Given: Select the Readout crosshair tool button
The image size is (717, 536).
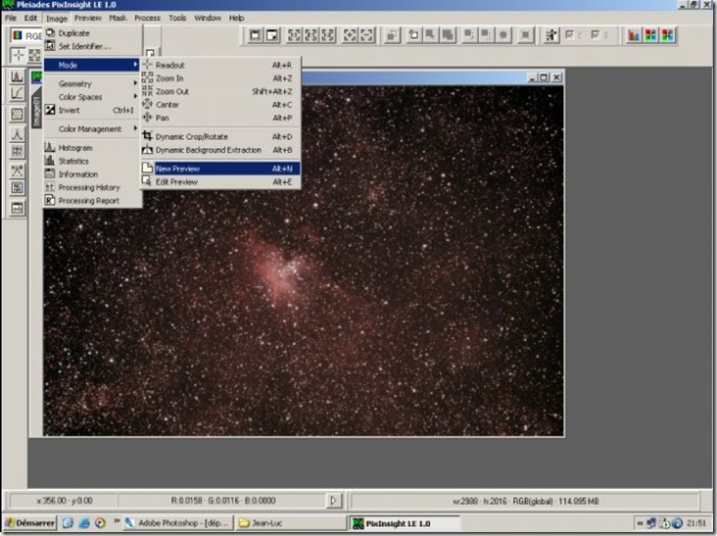Looking at the screenshot, I should (x=18, y=55).
